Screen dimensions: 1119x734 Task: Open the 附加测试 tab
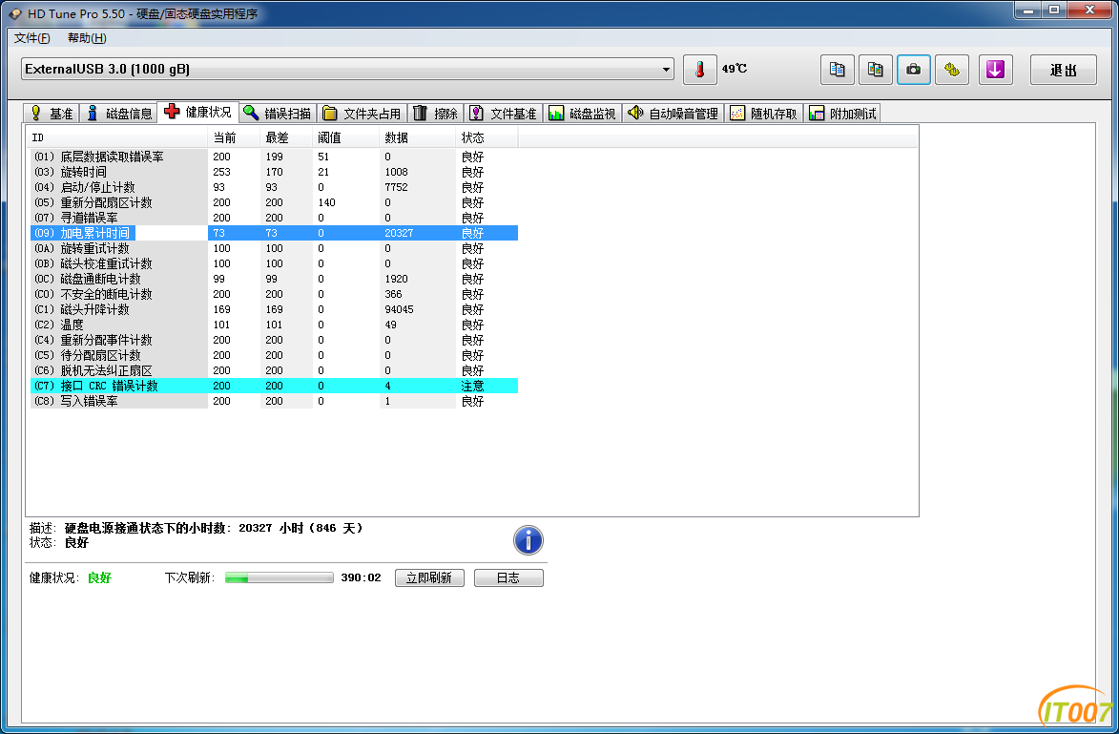(x=842, y=114)
